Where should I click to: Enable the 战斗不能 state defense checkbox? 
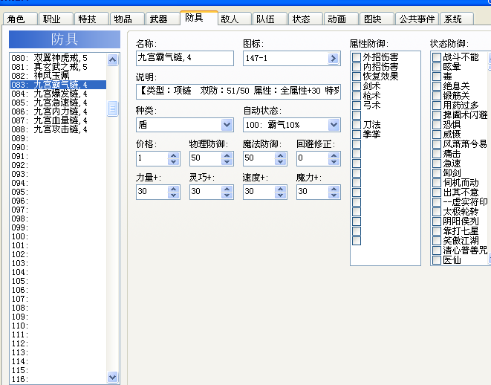(x=437, y=57)
